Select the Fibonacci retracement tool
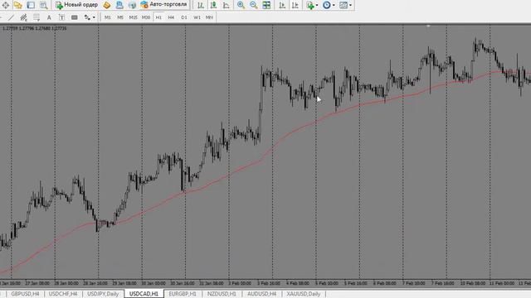Image resolution: width=531 pixels, height=298 pixels. click(x=37, y=17)
